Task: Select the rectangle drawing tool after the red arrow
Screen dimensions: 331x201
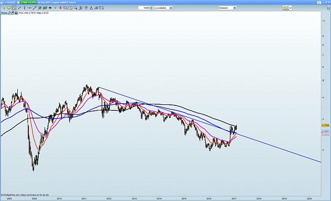Action: (66, 8)
